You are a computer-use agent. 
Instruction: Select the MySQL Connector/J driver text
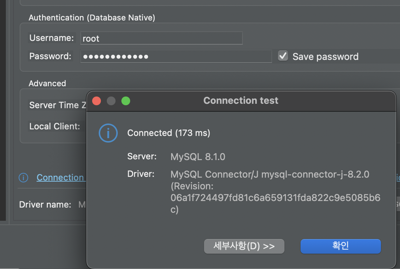(270, 174)
